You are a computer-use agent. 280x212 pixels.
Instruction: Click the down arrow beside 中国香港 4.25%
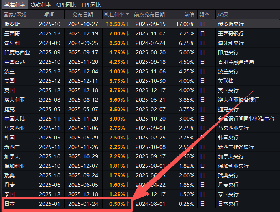[x=127, y=62]
